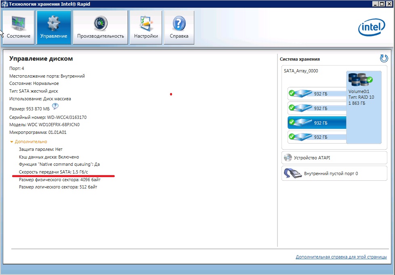Click Размер физического сектора: 4096 байт
Viewport: 395px width, 275px height.
coord(60,180)
